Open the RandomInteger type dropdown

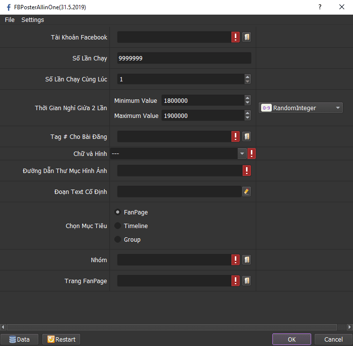click(301, 108)
